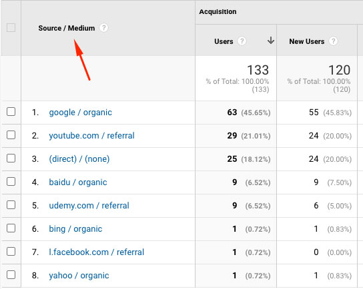Open help icon next to Users header
Image resolution: width=363 pixels, height=289 pixels.
(242, 41)
